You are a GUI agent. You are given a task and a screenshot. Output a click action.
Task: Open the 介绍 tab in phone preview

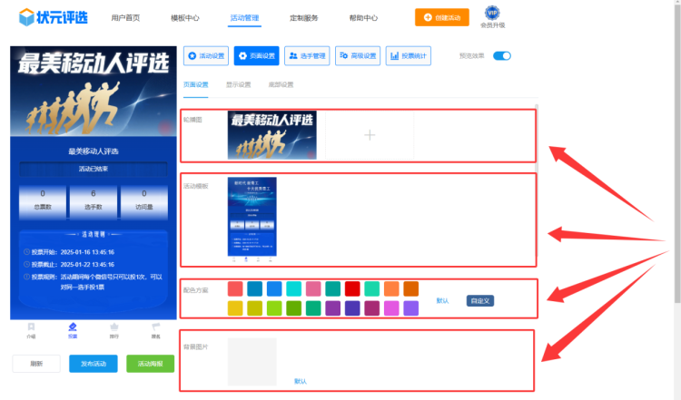[31, 329]
